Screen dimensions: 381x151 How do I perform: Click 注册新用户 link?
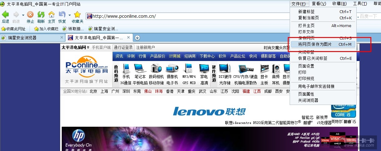[x=145, y=48]
